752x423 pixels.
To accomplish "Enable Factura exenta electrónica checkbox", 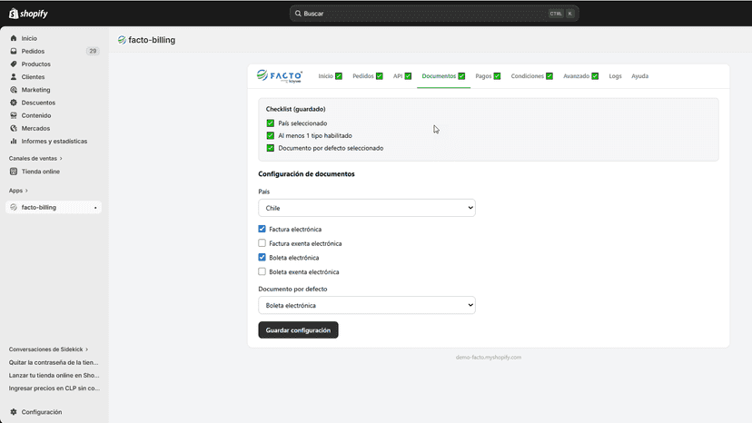I will 262,243.
